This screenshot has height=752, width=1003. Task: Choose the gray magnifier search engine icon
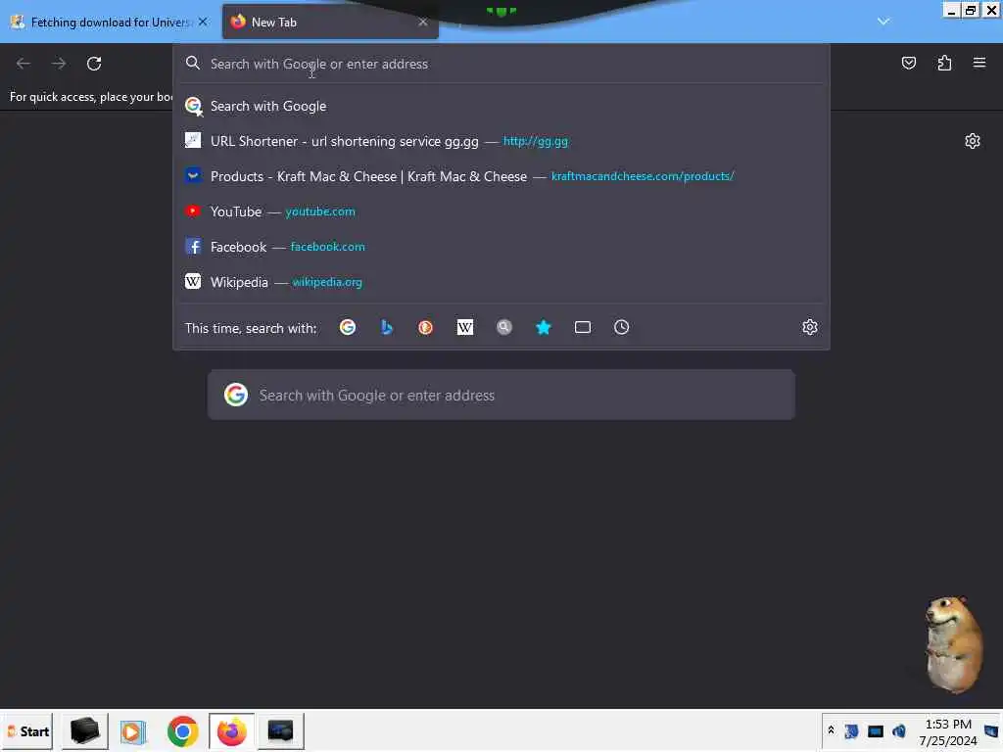point(504,327)
